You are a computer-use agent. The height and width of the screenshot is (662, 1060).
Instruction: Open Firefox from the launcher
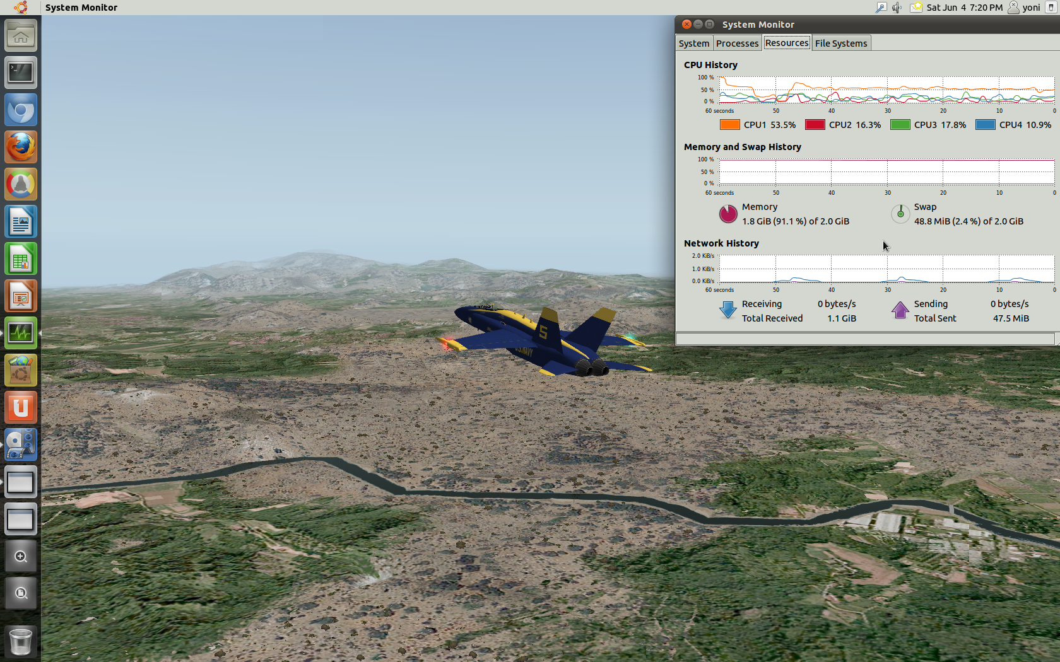pyautogui.click(x=21, y=148)
